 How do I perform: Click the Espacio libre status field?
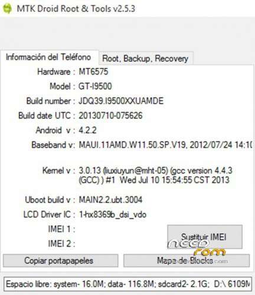(127, 284)
